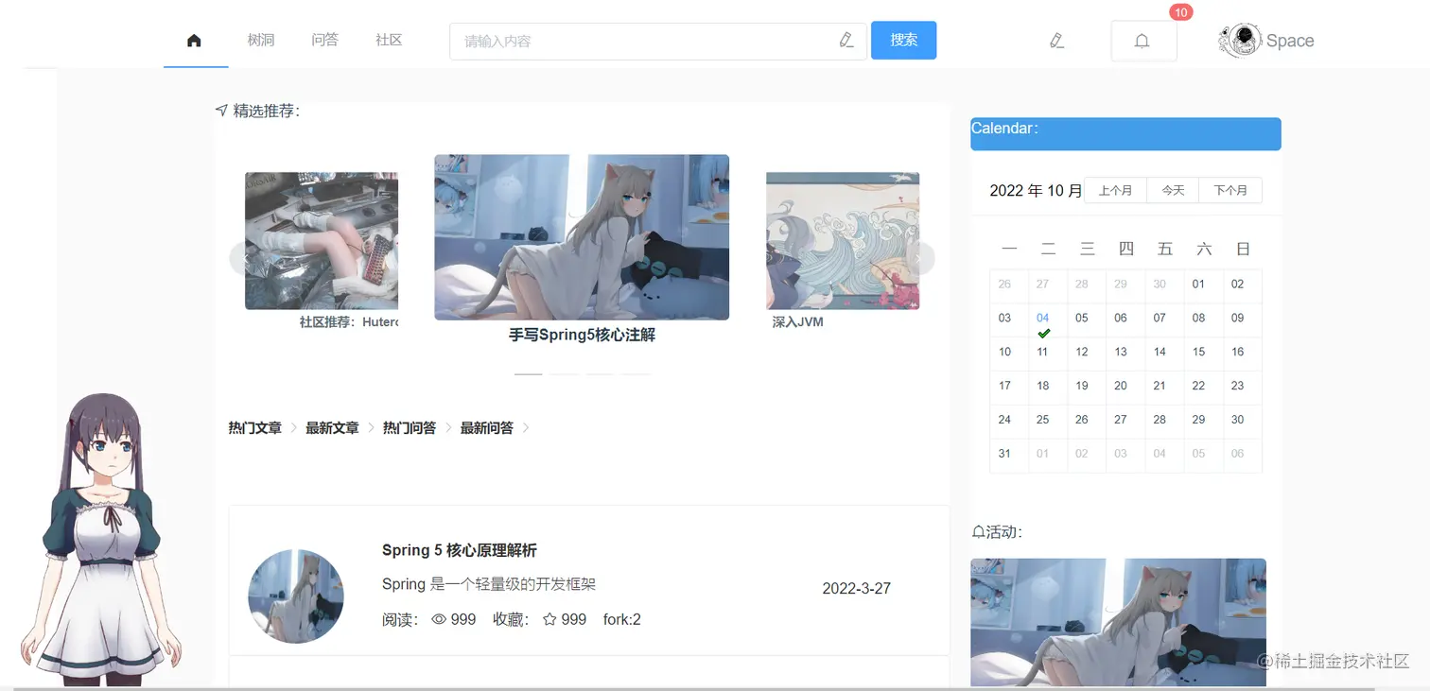
Task: Click the right carousel arrow
Action: (x=919, y=258)
